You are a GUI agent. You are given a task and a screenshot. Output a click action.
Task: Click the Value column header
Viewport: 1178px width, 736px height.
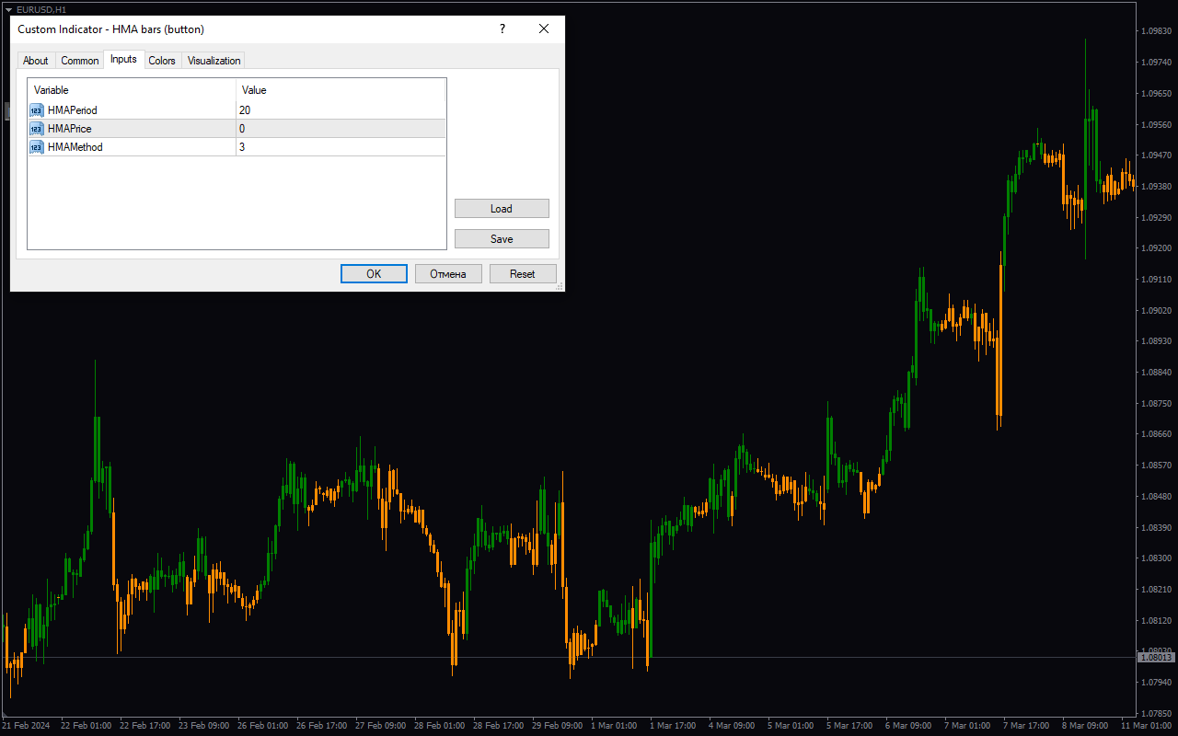(341, 90)
